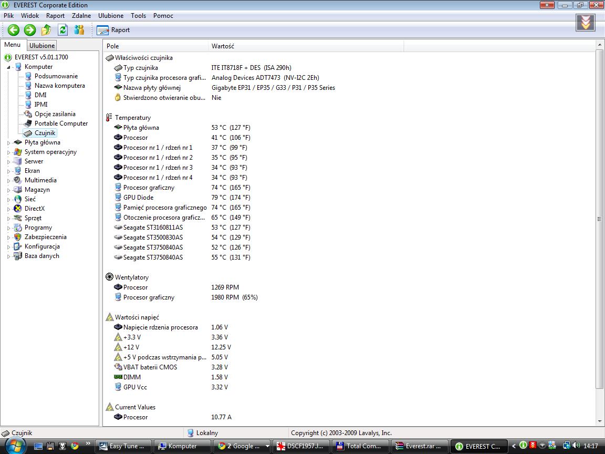Click the Refresh toolbar icon

click(62, 30)
